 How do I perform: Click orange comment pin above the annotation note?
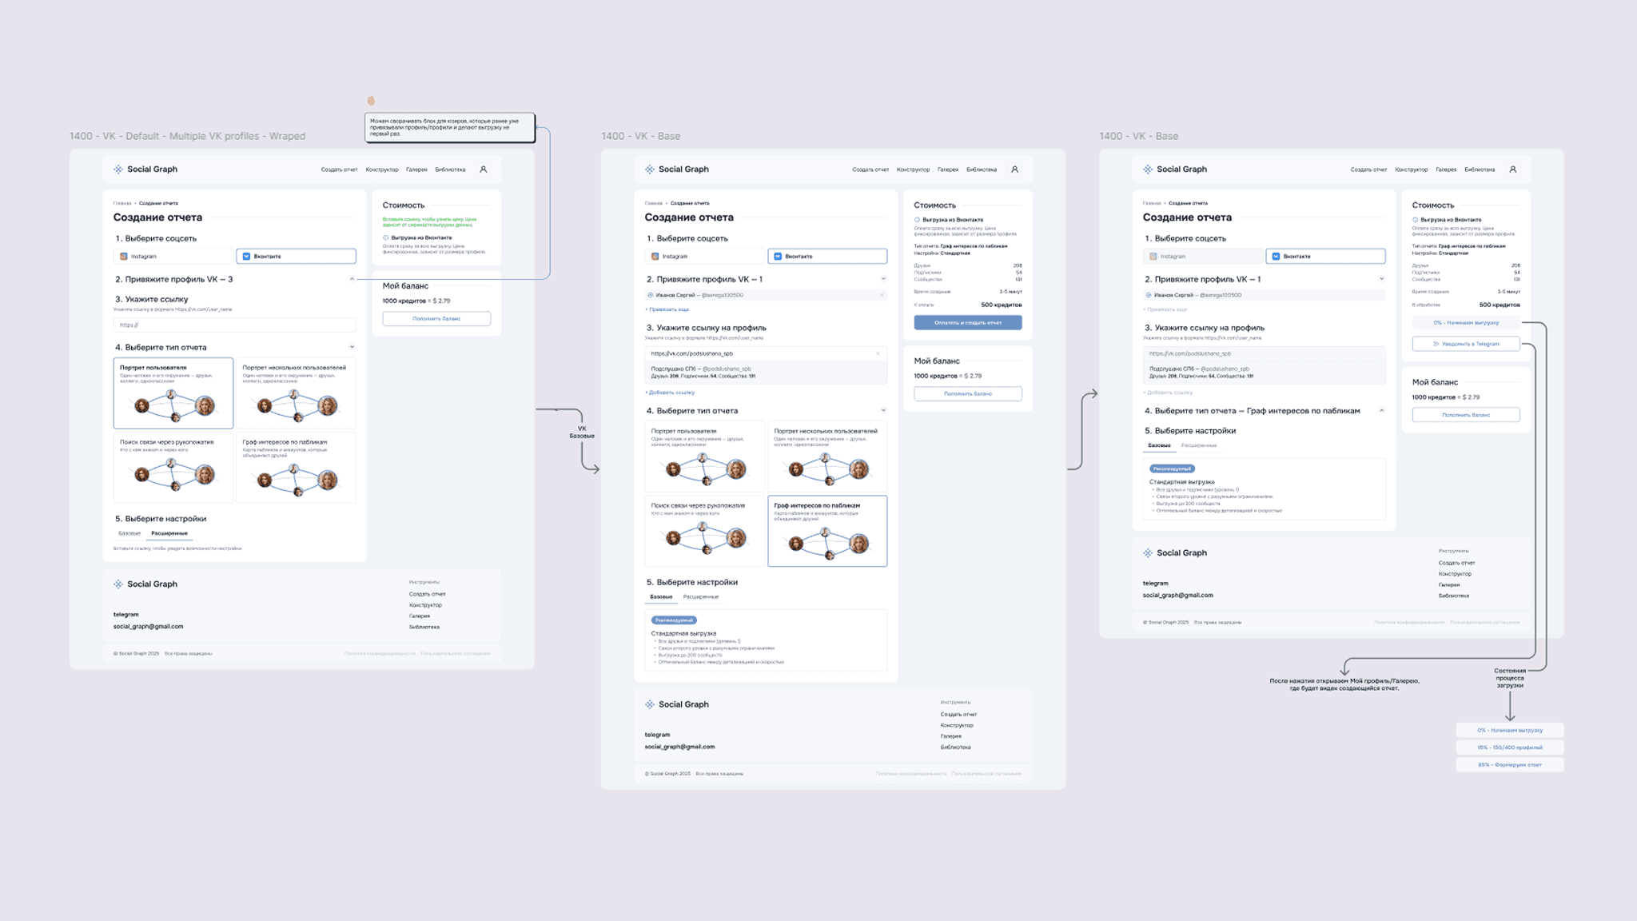pyautogui.click(x=371, y=101)
